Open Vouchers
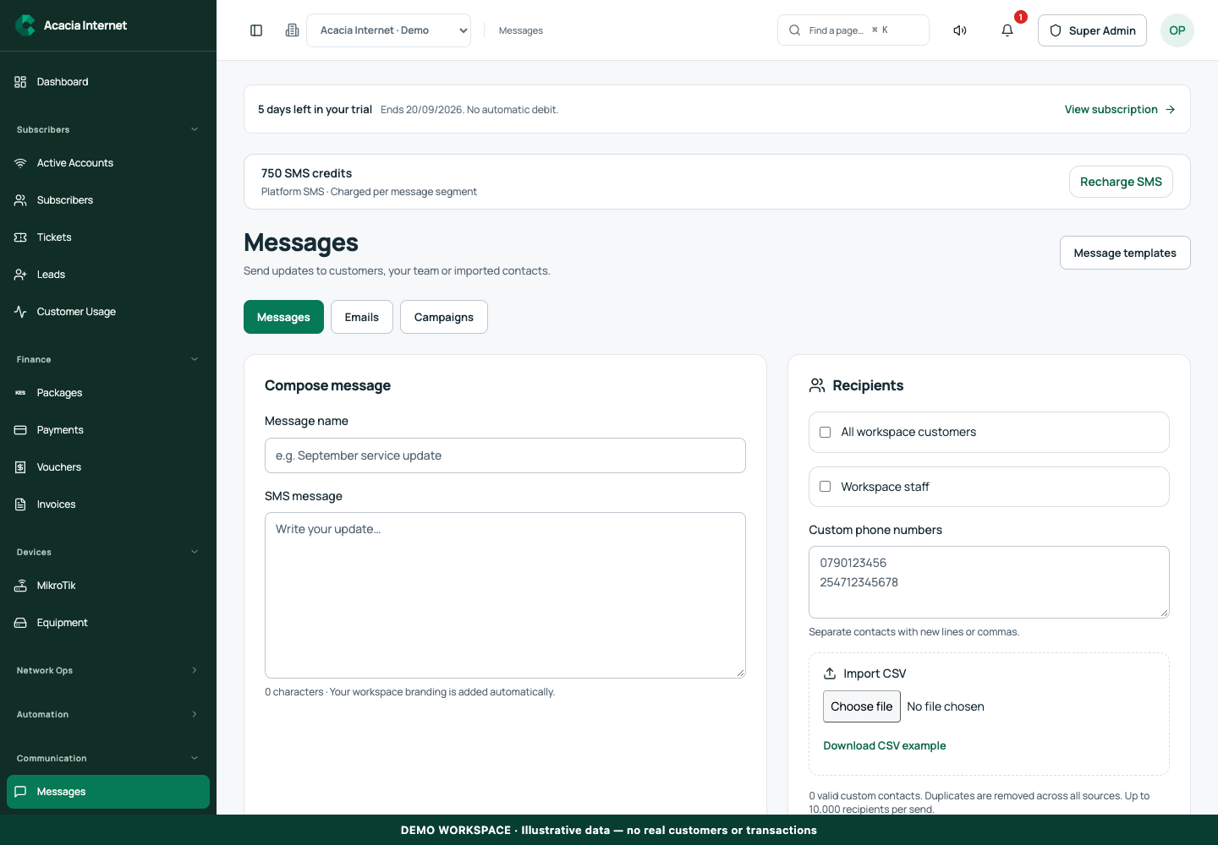Screen dimensions: 1218x845 [x=108, y=467]
